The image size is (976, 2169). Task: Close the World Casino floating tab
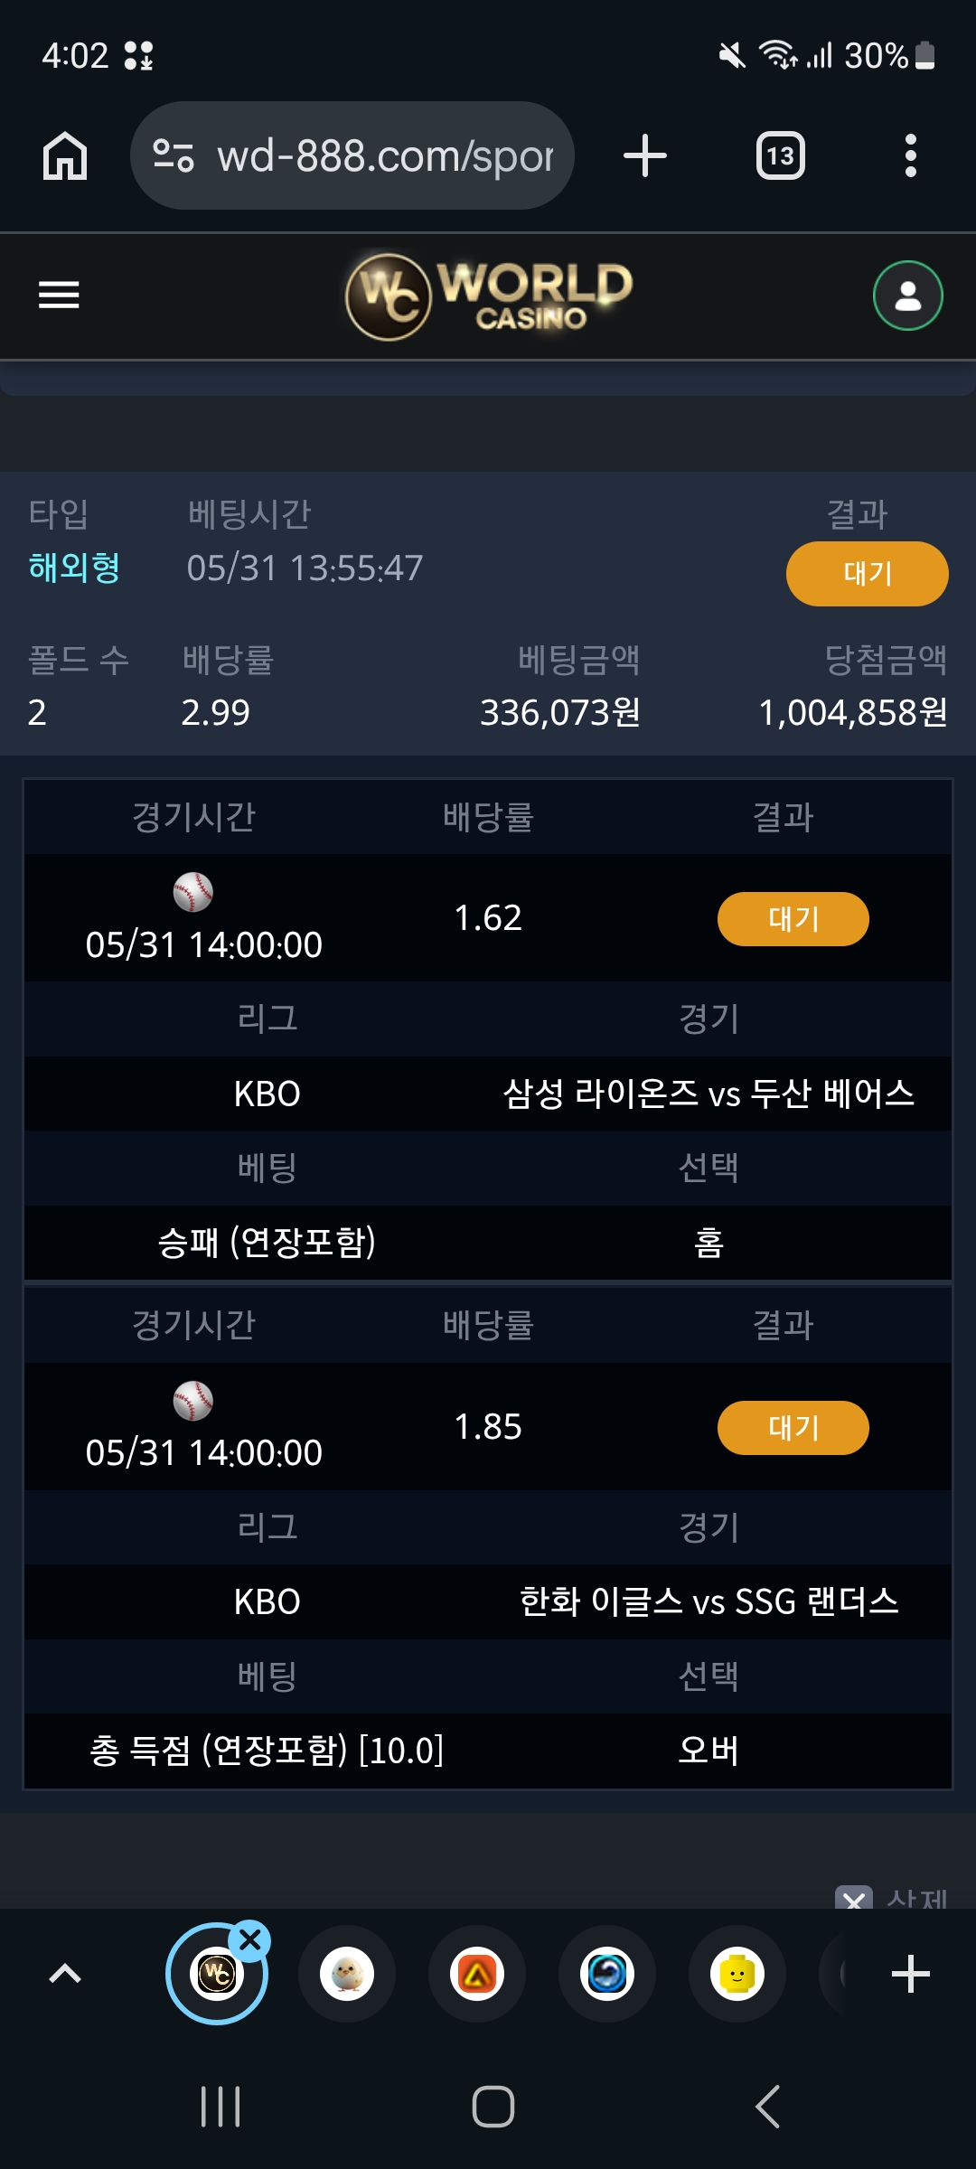click(250, 1939)
